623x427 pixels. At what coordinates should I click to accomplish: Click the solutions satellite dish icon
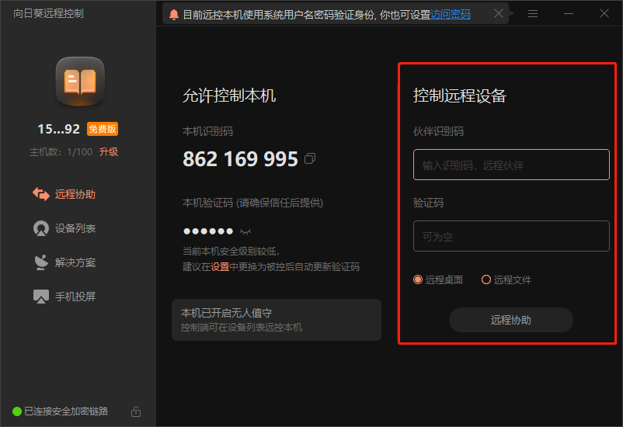point(41,262)
